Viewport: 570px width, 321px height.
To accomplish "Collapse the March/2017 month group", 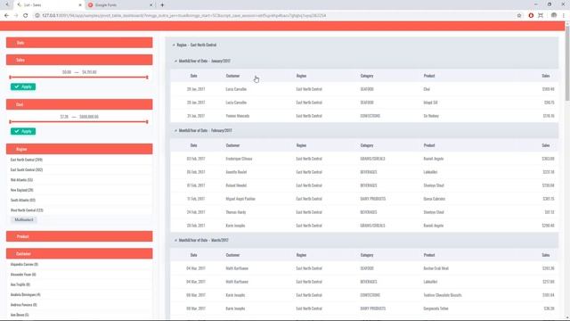I will (x=175, y=240).
